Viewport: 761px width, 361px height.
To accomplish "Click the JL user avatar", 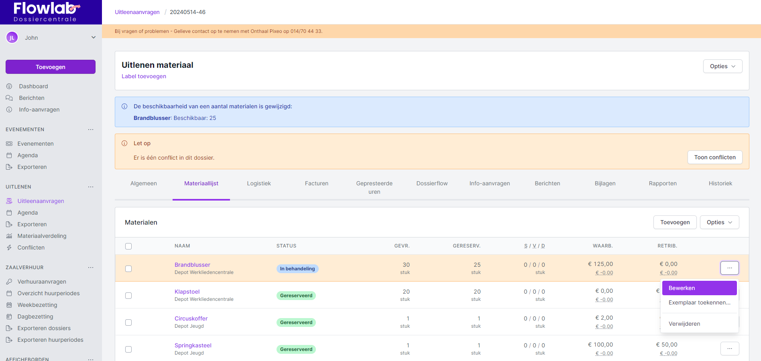I will tap(12, 38).
